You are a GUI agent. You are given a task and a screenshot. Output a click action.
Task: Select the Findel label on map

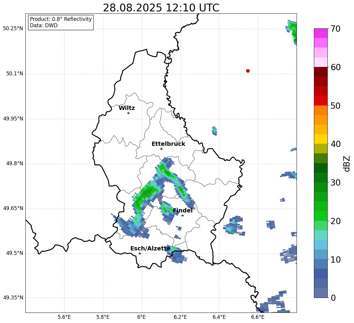coord(183,210)
